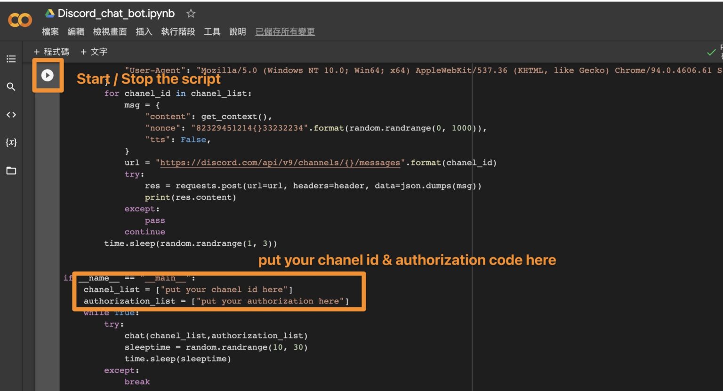This screenshot has height=391, width=723.
Task: Open Colab home via the CO logo
Action: (19, 19)
